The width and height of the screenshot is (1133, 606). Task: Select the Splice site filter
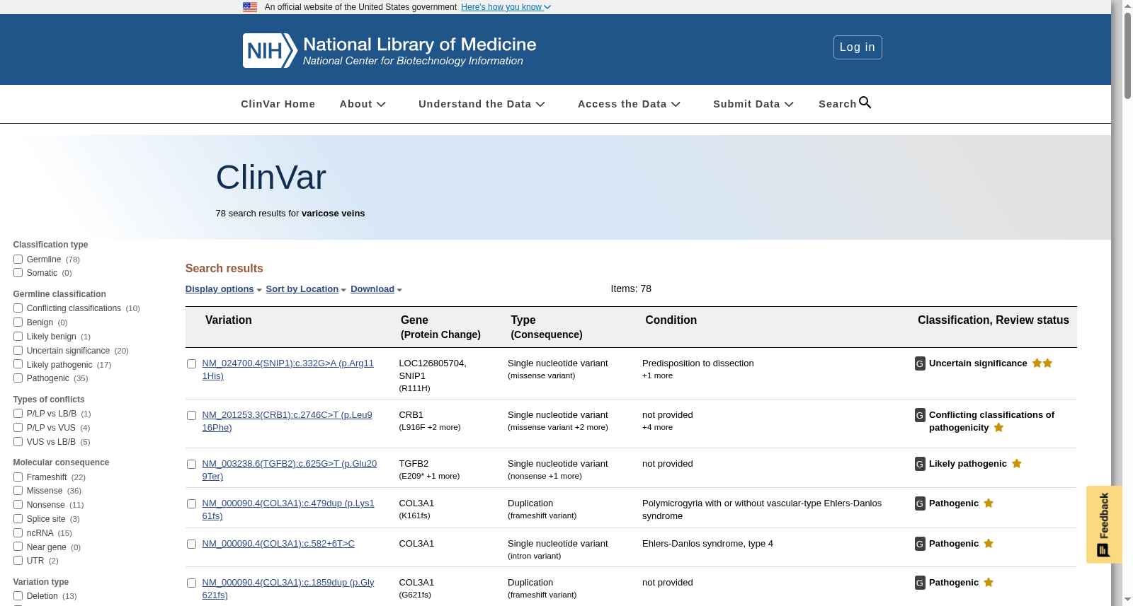[18, 519]
